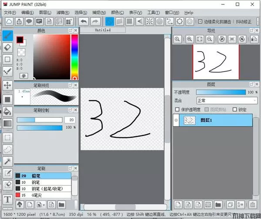This screenshot has width=261, height=219.
Task: Toggle the 锁定 layer checkbox
Action: click(234, 109)
